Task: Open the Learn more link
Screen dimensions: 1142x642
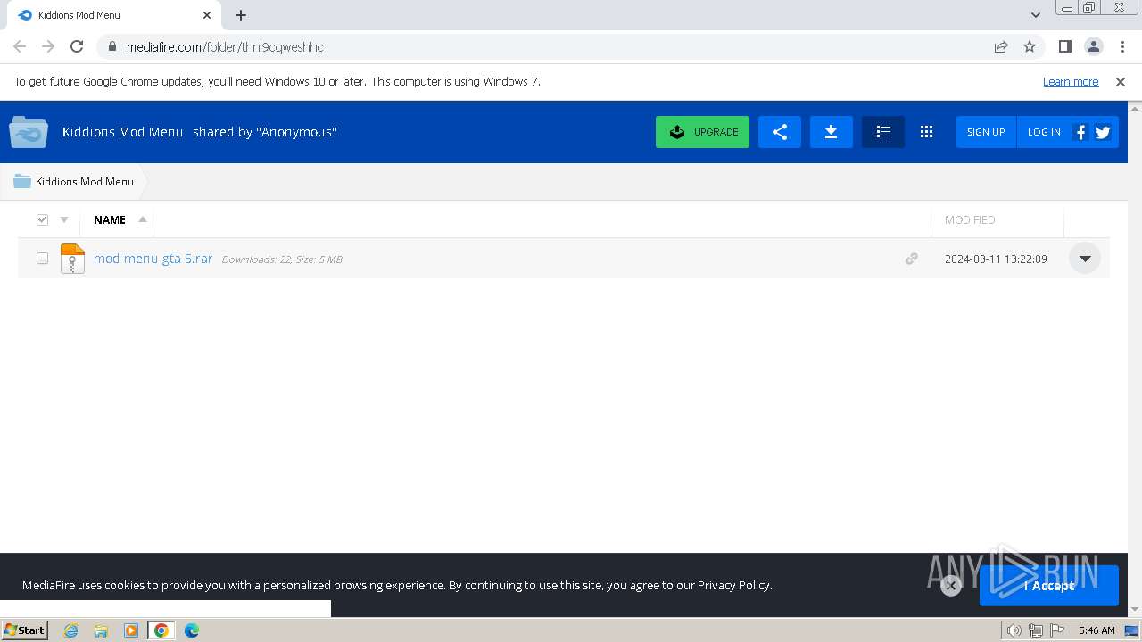Action: pyautogui.click(x=1071, y=81)
